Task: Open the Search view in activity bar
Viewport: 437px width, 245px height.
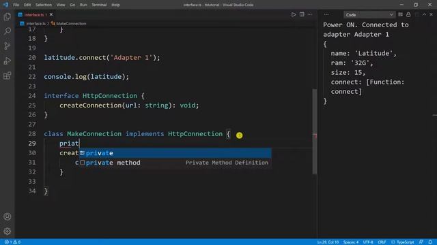Action: point(8,31)
